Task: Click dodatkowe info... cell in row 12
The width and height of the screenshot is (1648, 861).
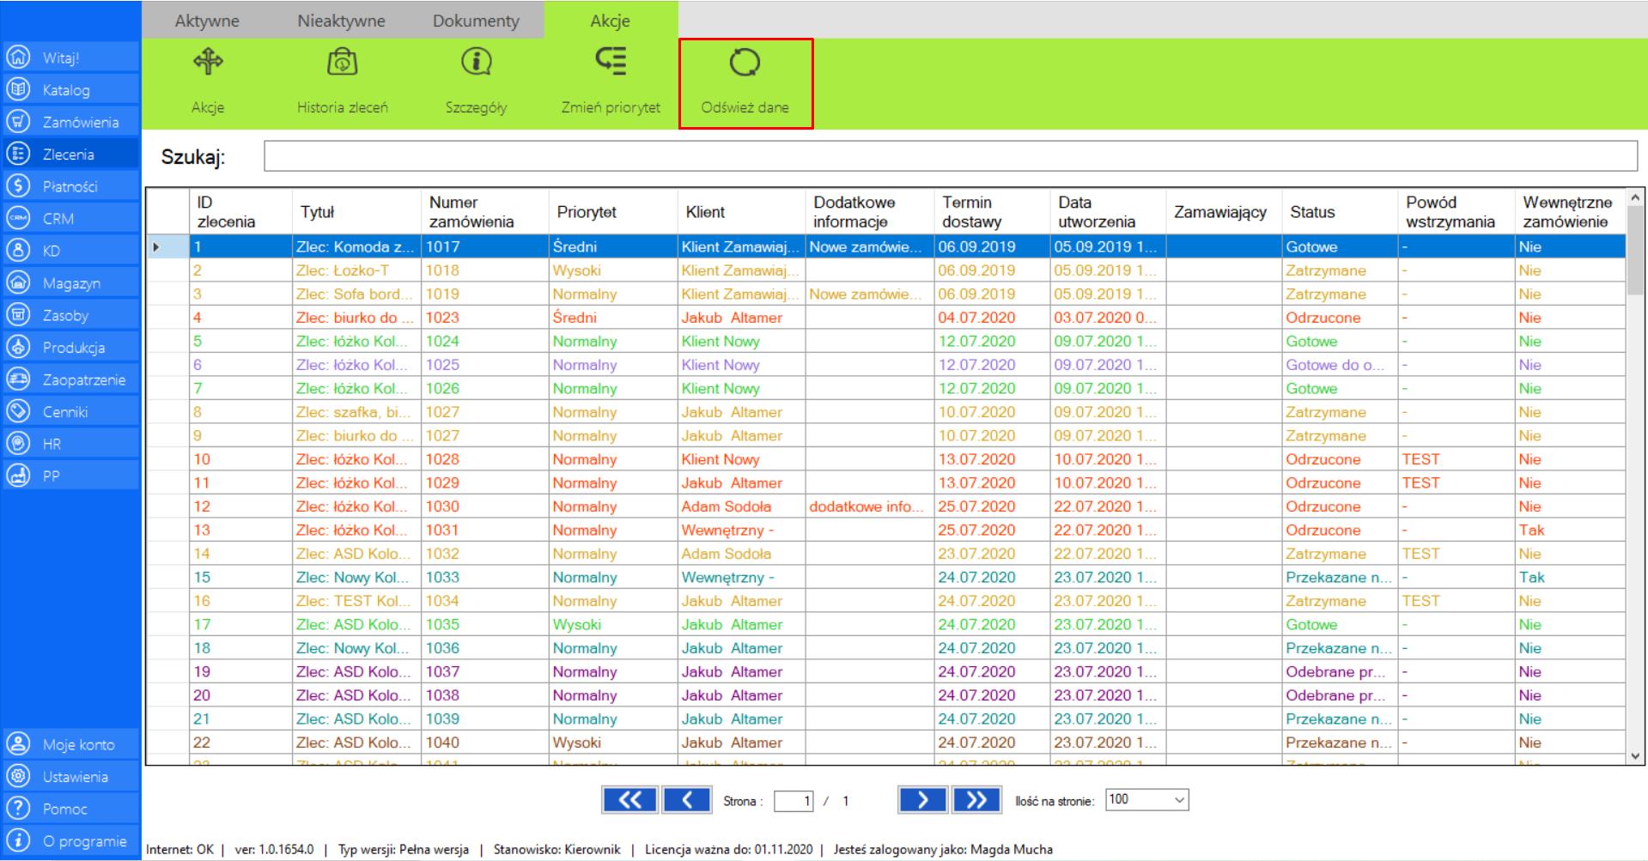Action: (870, 506)
